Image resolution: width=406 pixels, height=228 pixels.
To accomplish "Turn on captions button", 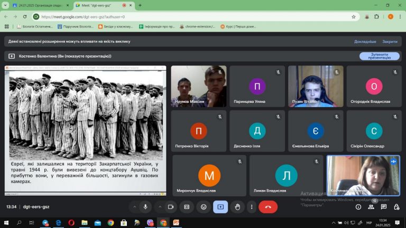I will (187, 207).
